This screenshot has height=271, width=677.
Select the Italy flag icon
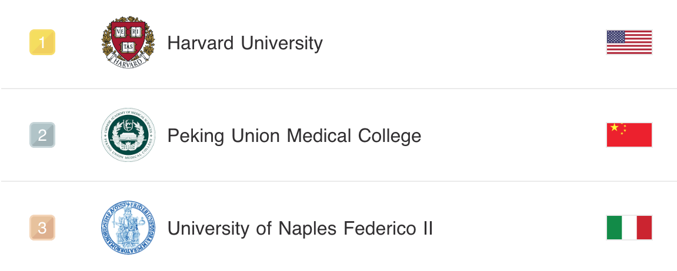click(629, 228)
